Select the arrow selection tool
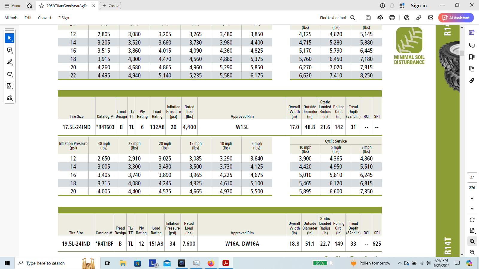 (10, 38)
